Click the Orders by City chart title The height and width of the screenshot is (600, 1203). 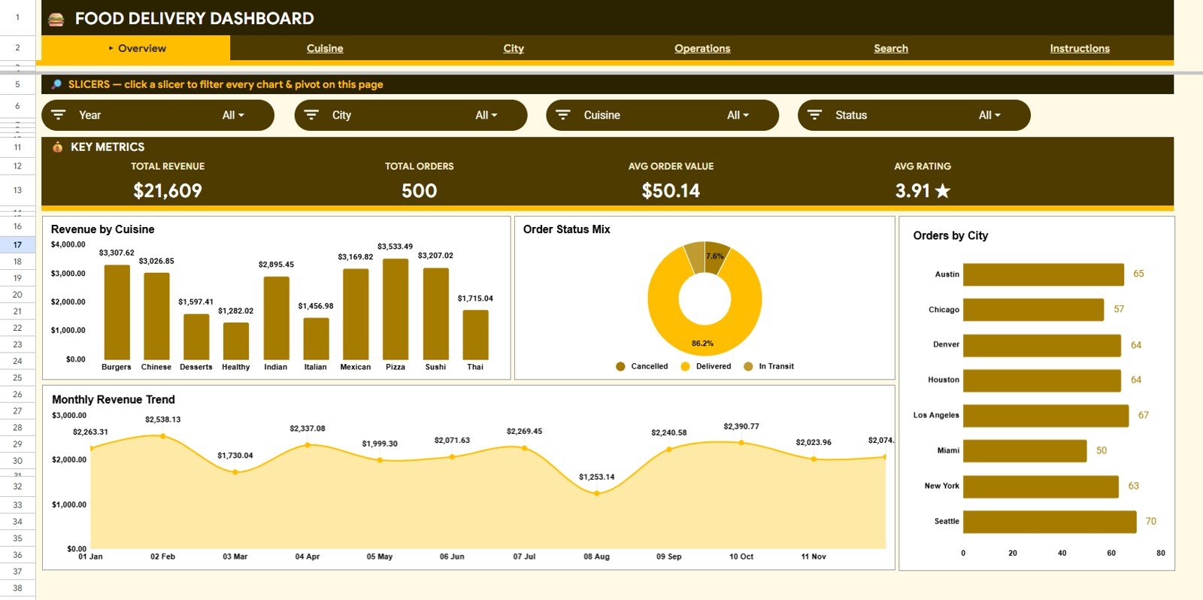(950, 235)
